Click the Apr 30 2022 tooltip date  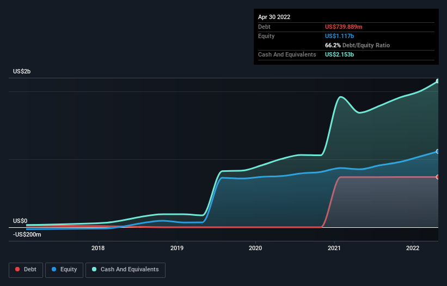[x=274, y=17]
